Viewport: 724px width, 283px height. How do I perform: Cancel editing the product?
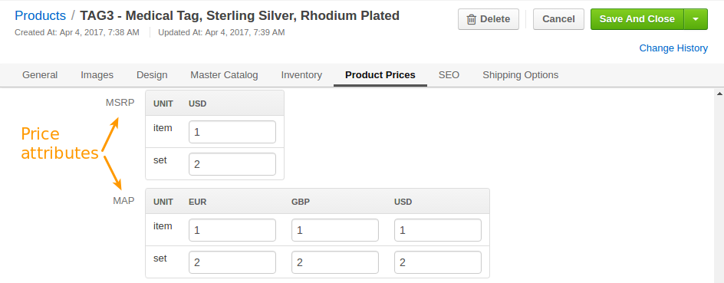pos(558,19)
